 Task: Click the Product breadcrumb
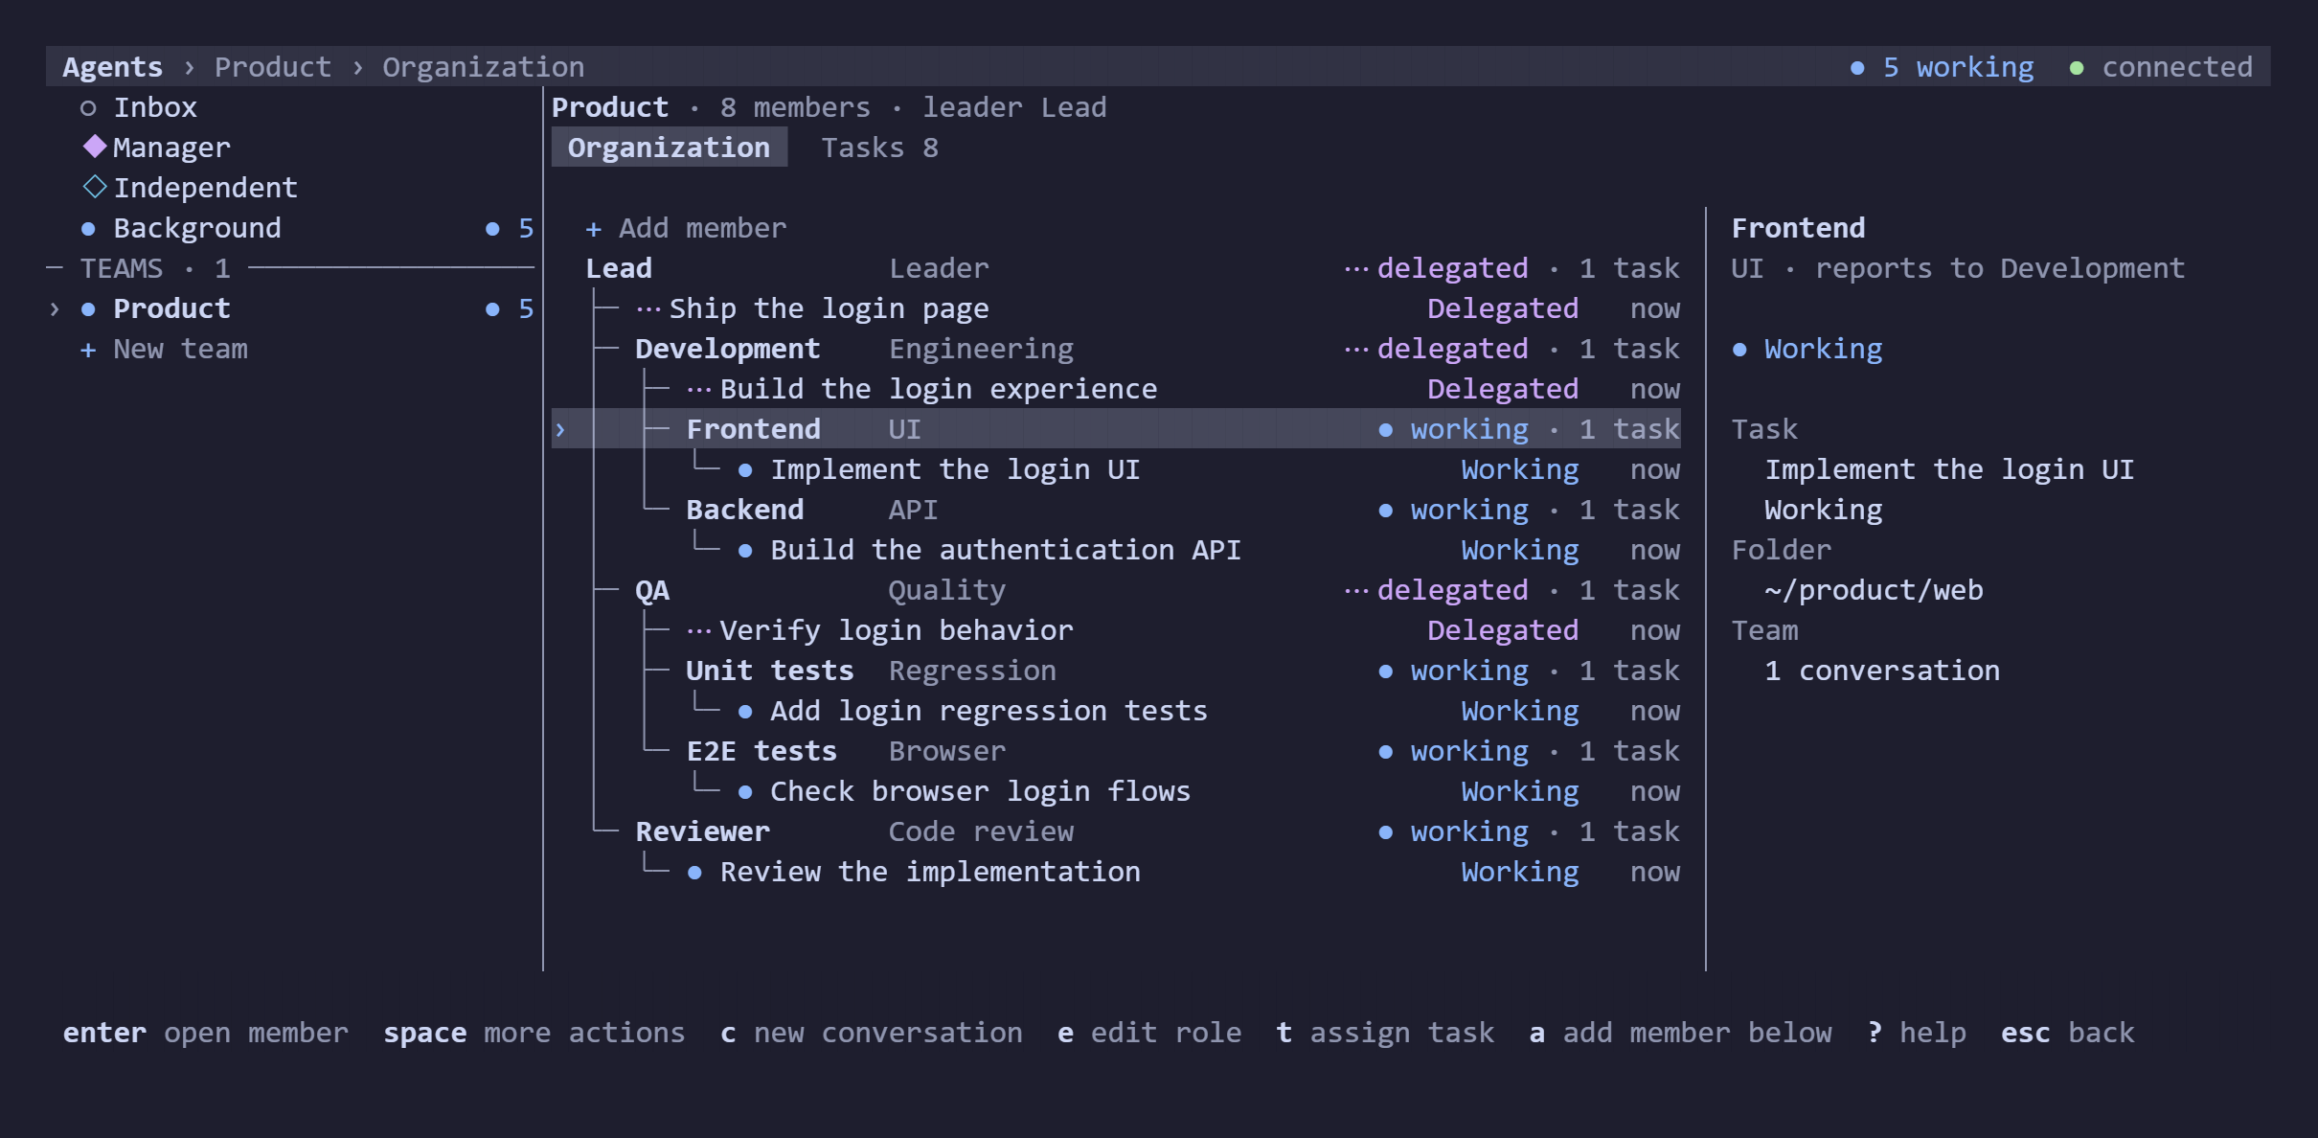click(x=273, y=67)
